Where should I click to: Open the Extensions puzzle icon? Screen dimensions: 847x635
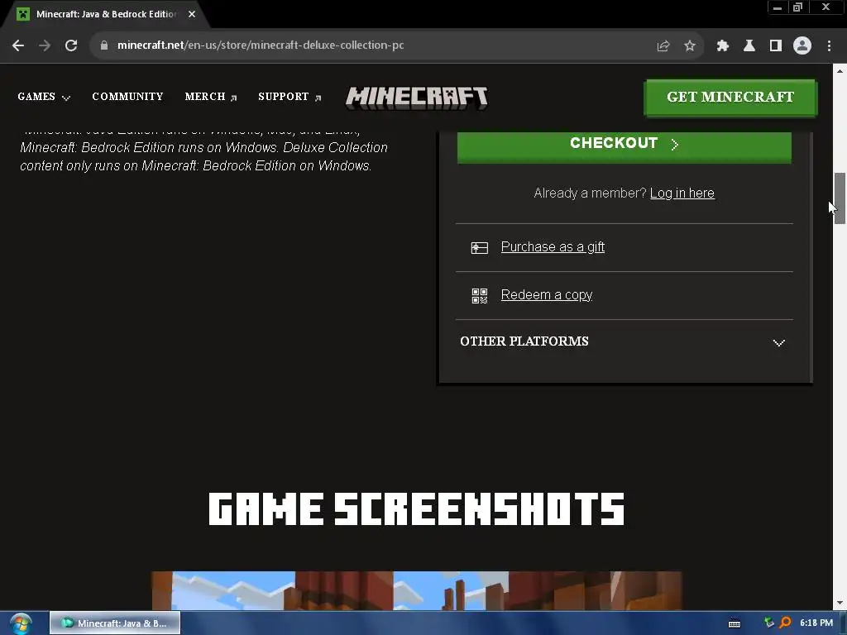[722, 46]
